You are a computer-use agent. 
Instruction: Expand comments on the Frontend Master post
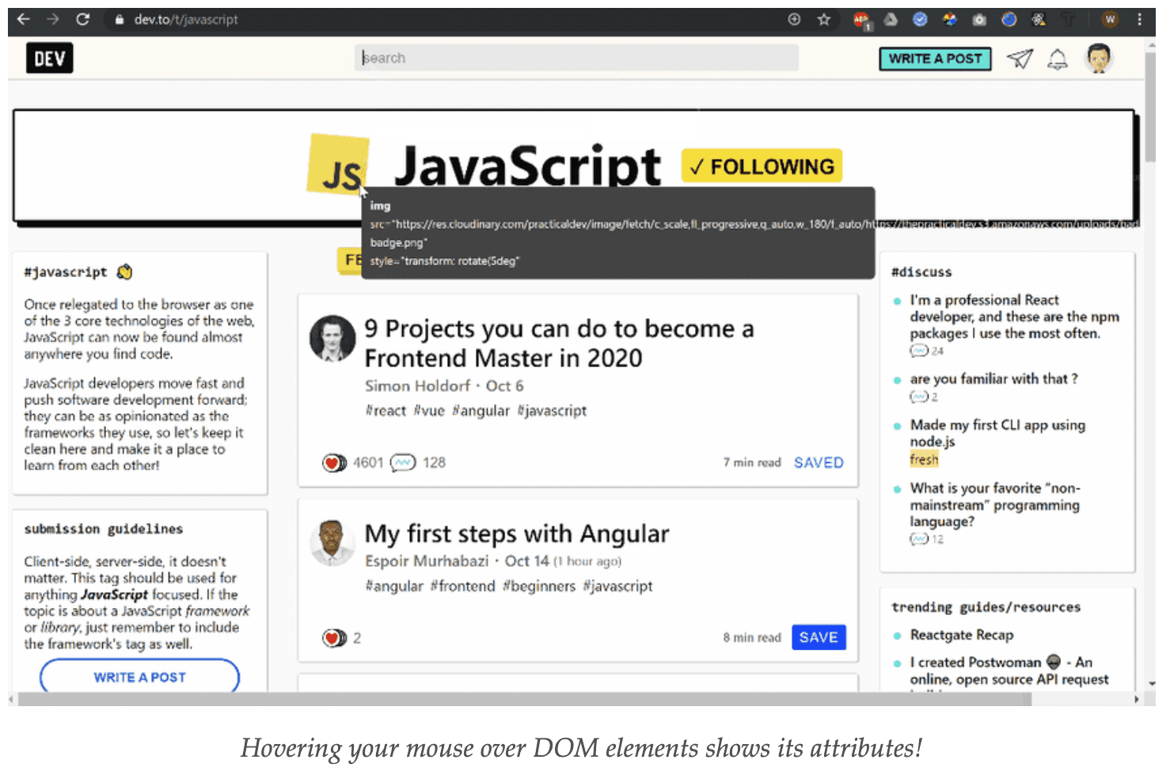pyautogui.click(x=403, y=462)
